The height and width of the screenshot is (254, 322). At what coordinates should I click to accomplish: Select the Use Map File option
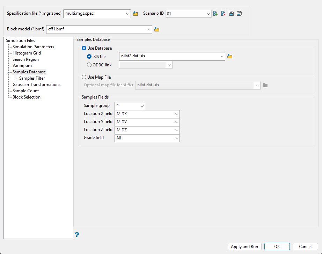[x=84, y=77]
